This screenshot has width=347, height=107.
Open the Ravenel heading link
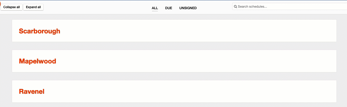[x=32, y=92]
